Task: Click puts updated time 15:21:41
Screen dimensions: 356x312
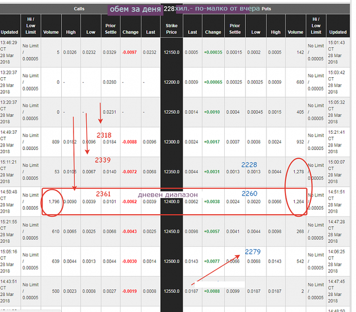Action: click(336, 132)
